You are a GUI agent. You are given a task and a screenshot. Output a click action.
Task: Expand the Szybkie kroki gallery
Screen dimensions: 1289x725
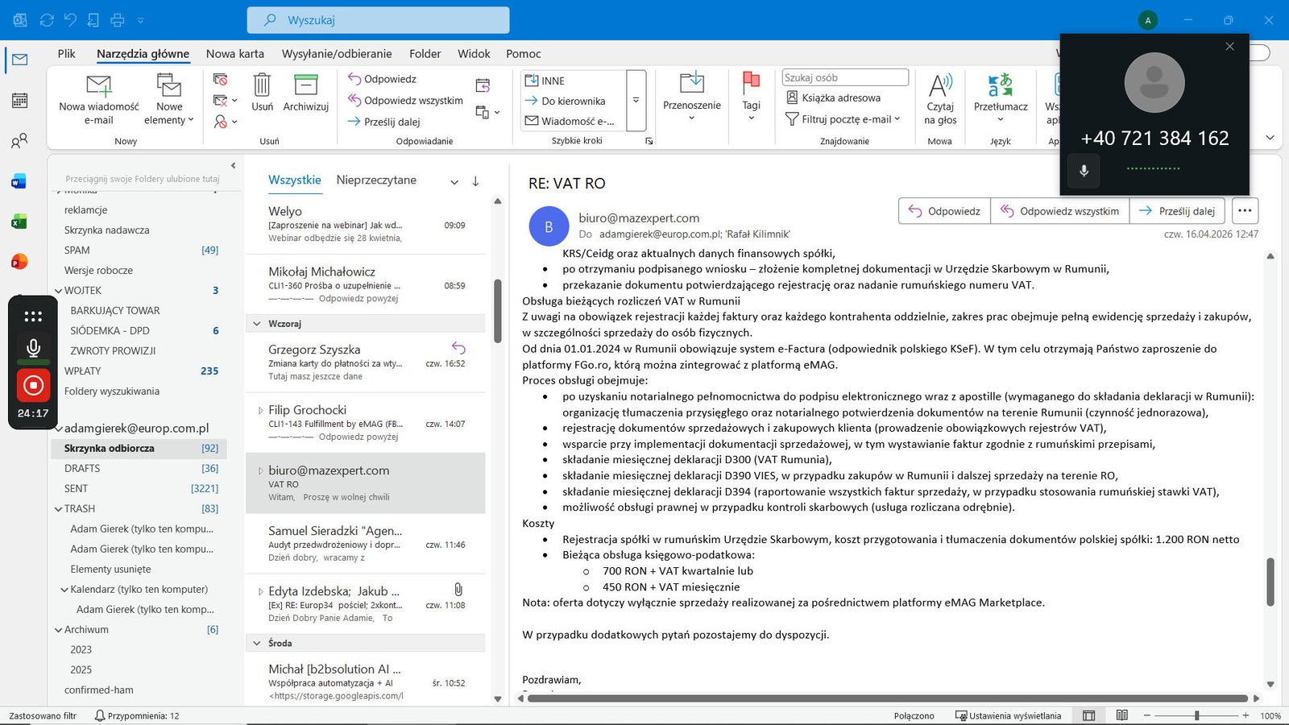pos(636,101)
